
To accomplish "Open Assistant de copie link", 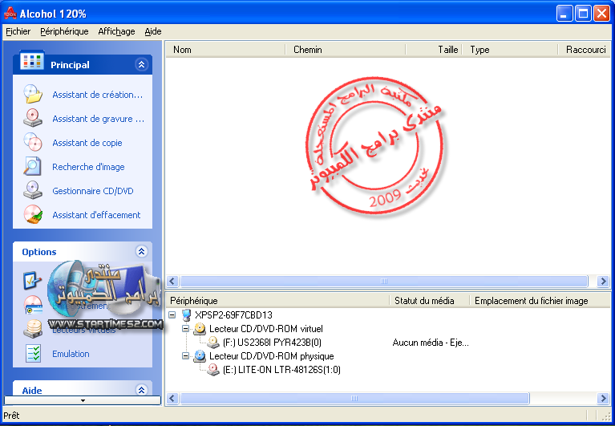I will 87,143.
